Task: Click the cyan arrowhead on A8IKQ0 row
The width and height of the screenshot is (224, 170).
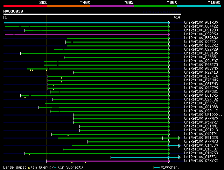Action: [x=169, y=23]
